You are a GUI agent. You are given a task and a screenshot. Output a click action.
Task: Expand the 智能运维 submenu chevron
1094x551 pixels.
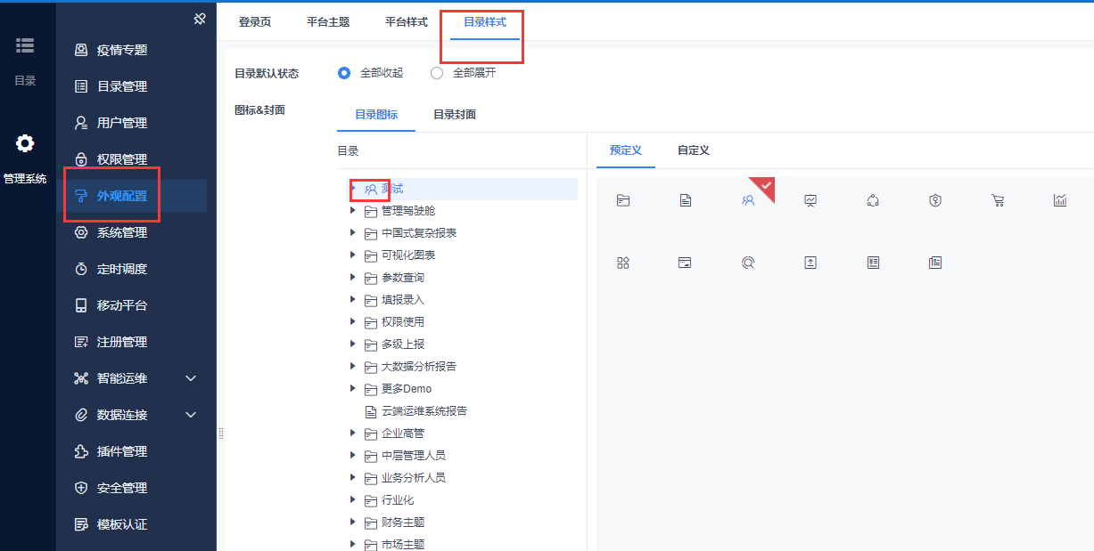[x=191, y=378]
